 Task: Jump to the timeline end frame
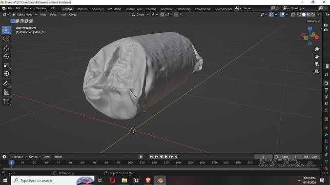(x=176, y=157)
